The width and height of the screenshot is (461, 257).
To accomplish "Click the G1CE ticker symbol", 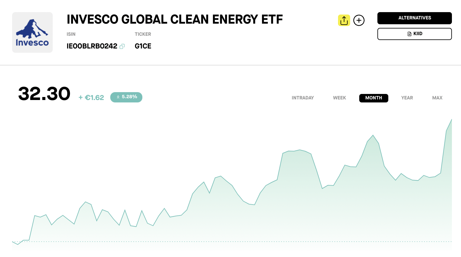I will (x=143, y=46).
